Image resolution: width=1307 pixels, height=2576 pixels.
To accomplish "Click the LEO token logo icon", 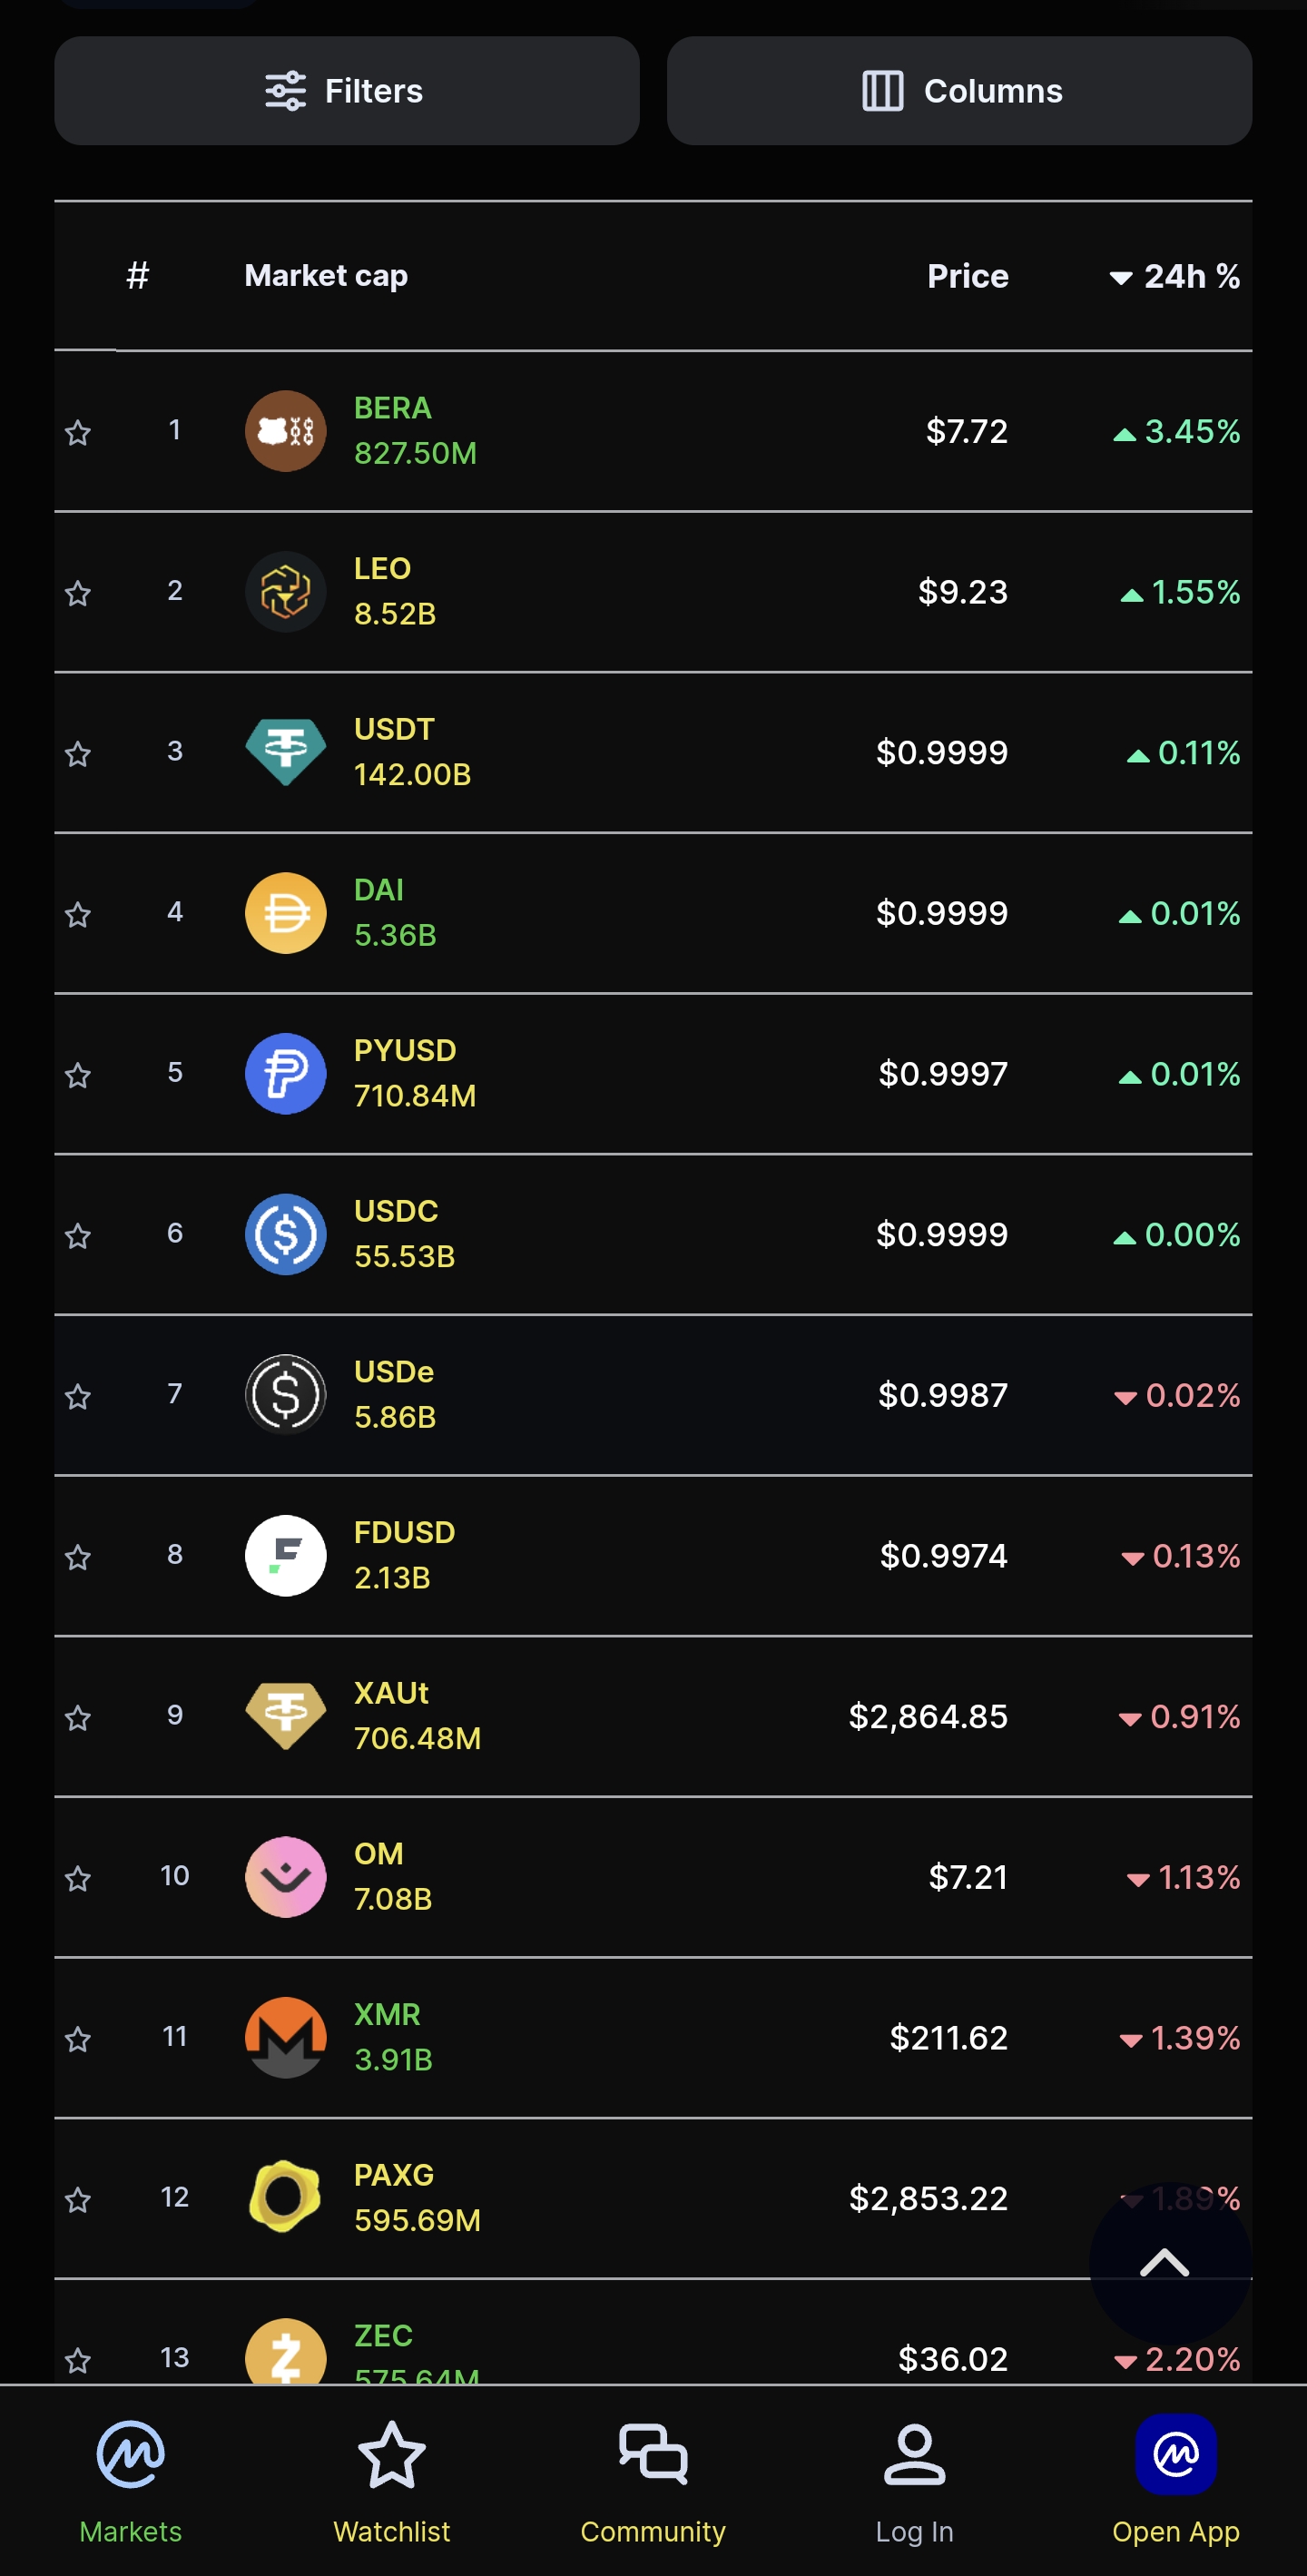I will [285, 592].
